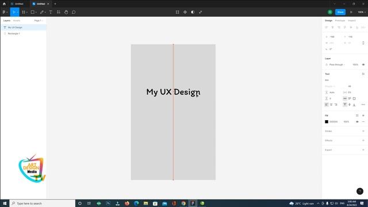Click the Create component icon
This screenshot has height=207, width=368.
tap(185, 12)
